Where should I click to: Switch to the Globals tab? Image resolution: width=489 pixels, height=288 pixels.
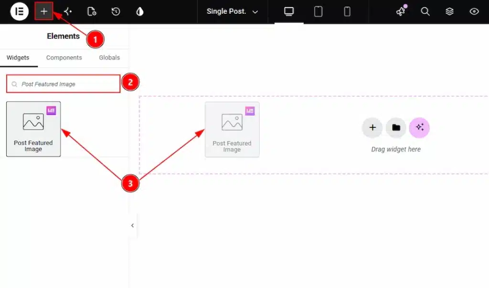pos(109,58)
